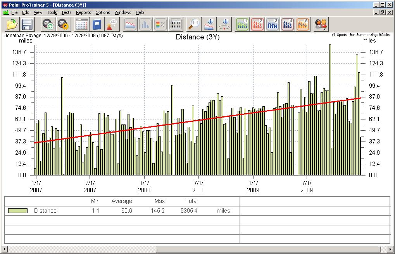Select the colored percent distribution icon
The image size is (395, 254).
pyautogui.click(x=160, y=24)
